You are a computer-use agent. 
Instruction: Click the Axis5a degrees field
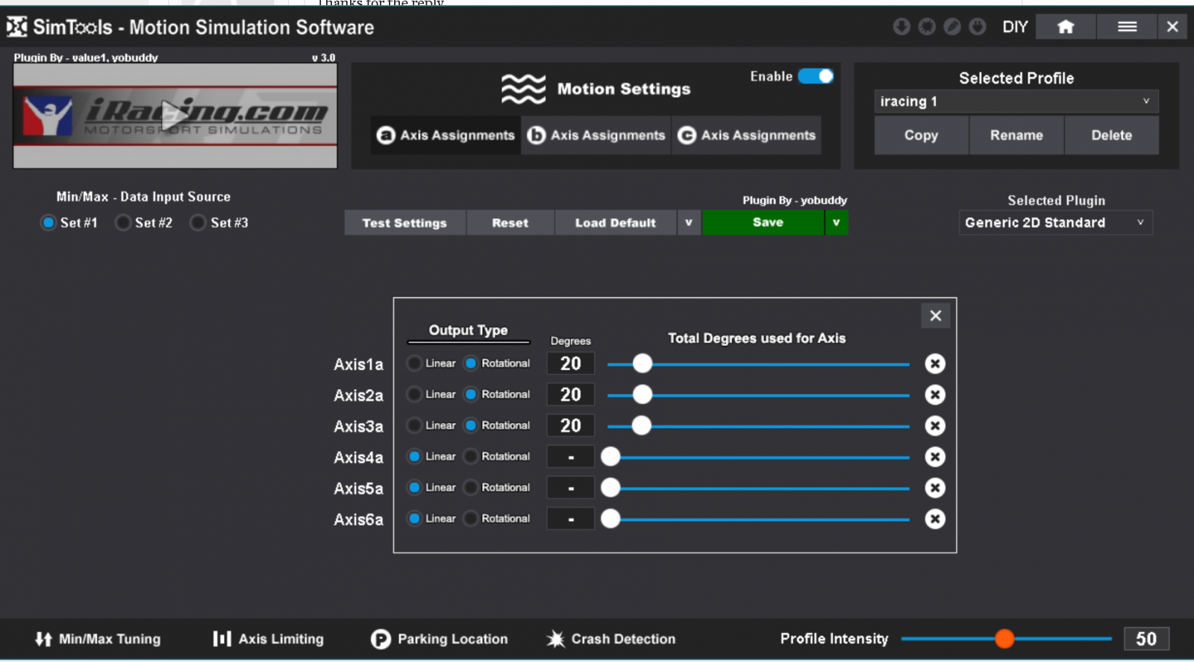click(571, 488)
